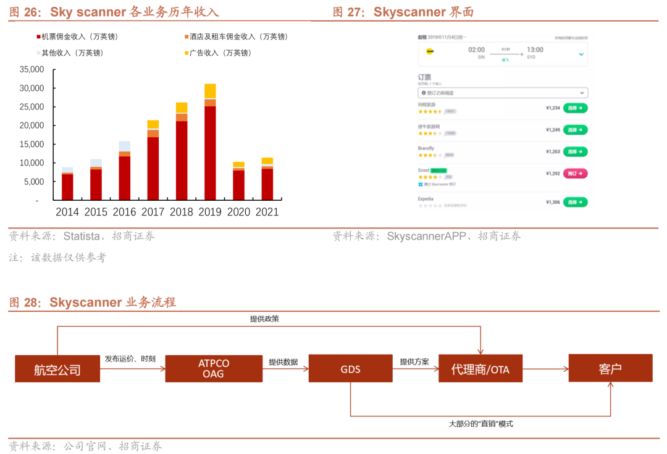Click the 2017 bar in the revenue chart
667x454 pixels.
click(x=153, y=160)
